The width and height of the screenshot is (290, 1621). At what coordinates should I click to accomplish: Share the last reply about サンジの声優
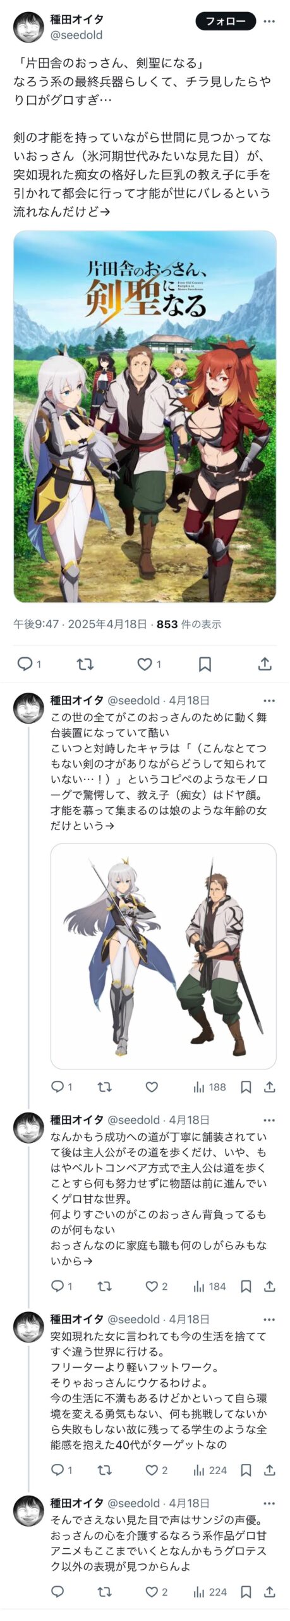click(x=269, y=1592)
